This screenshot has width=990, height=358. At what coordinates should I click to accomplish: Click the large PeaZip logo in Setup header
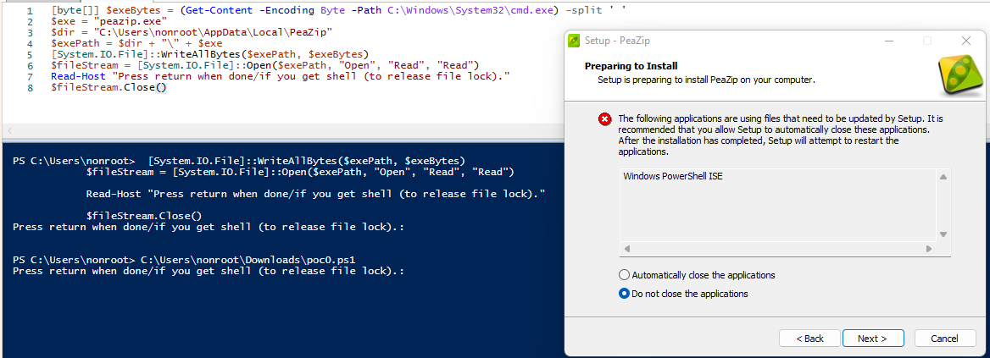click(x=959, y=74)
